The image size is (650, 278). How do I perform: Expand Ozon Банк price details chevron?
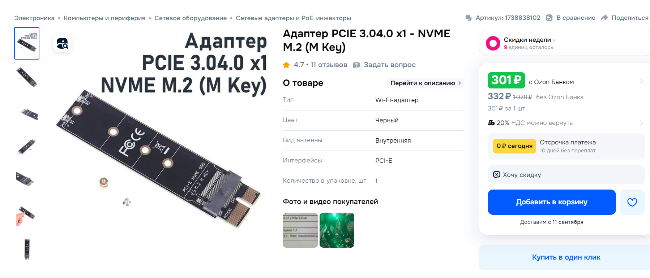click(641, 81)
